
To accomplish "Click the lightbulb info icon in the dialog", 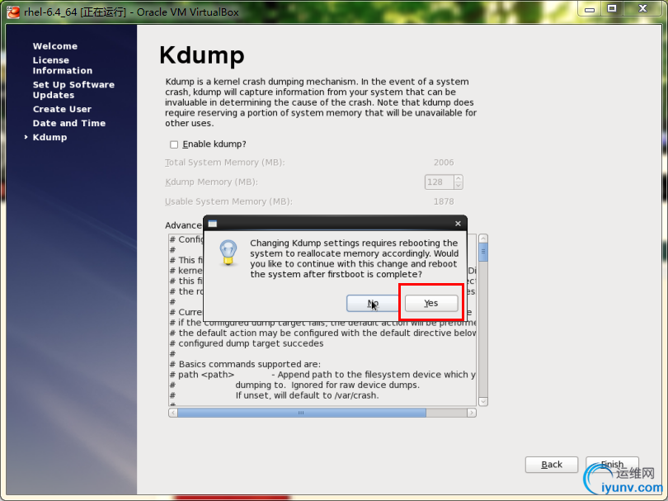I will pyautogui.click(x=228, y=253).
